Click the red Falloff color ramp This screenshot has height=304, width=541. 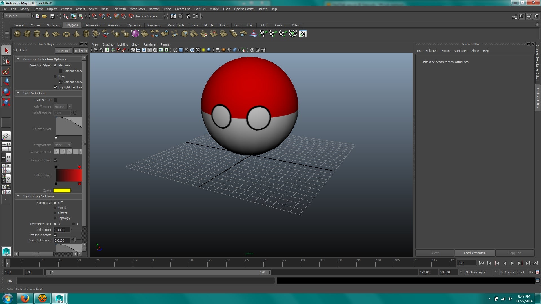(69, 175)
